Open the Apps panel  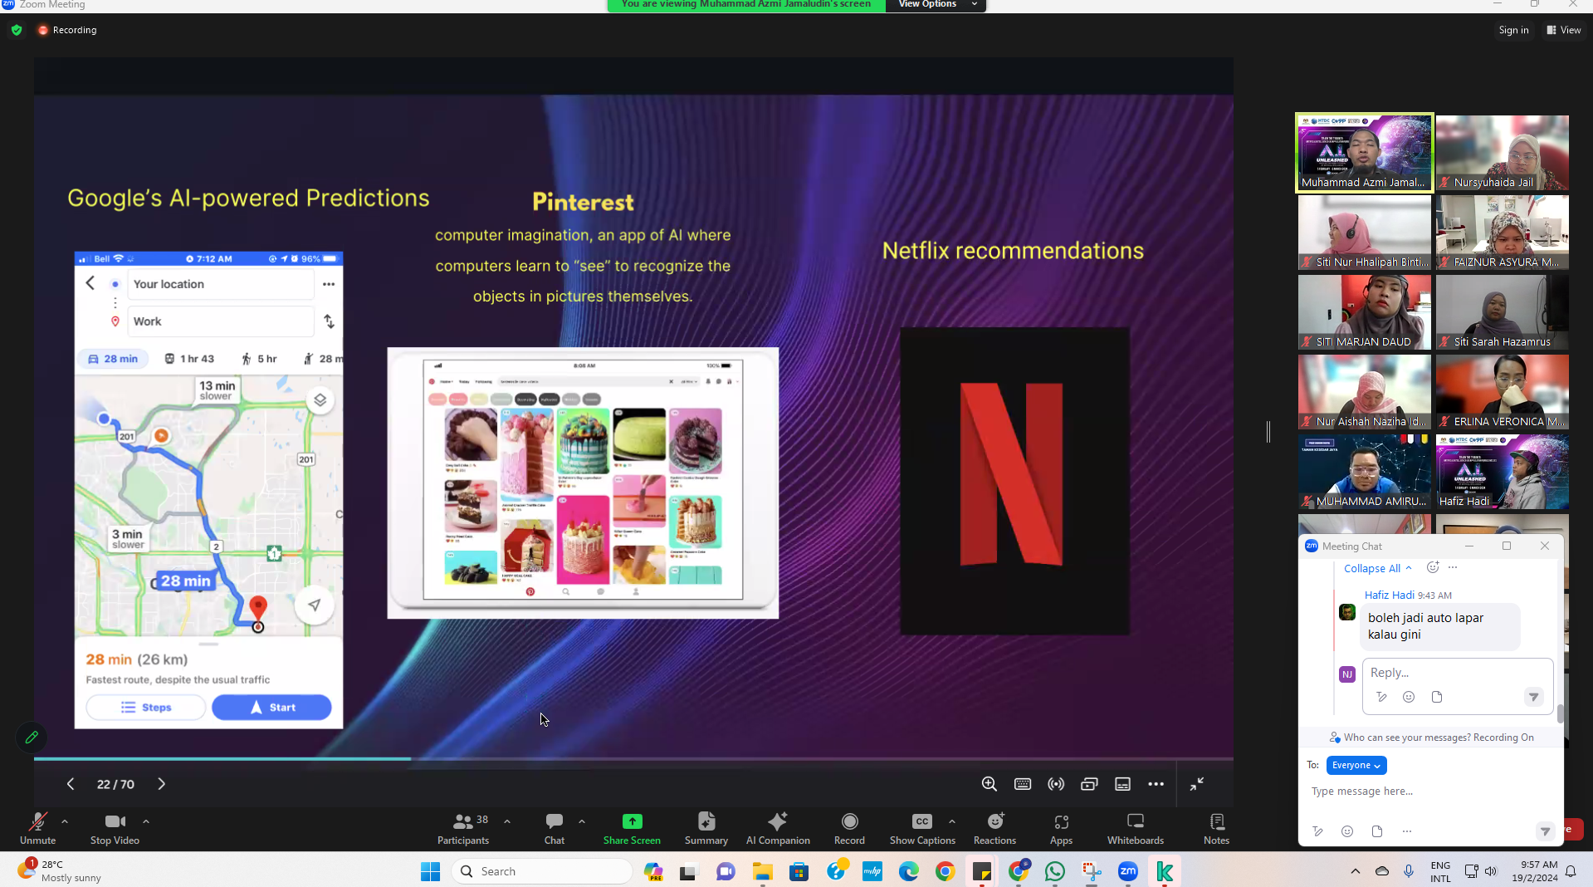1061,828
